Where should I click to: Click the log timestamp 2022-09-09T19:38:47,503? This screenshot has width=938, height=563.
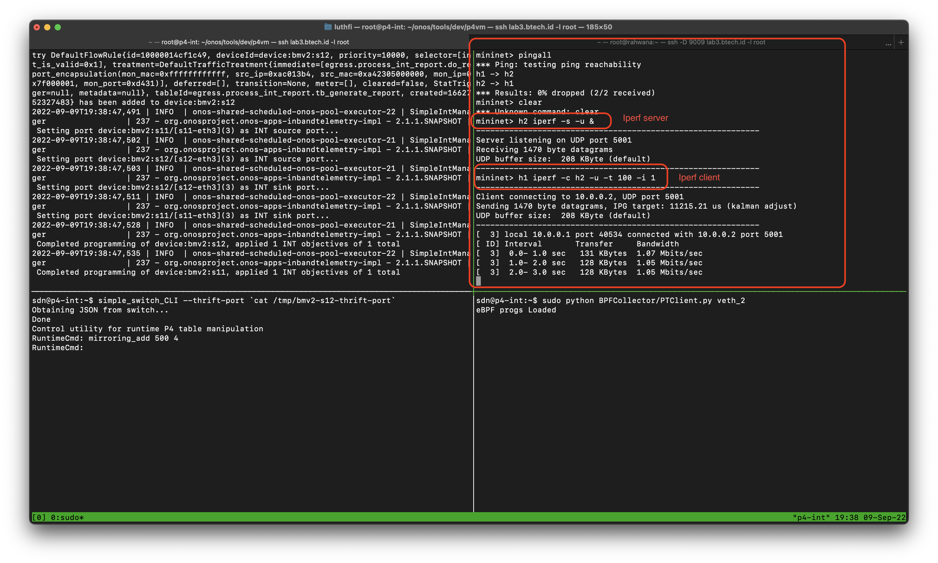click(x=86, y=169)
